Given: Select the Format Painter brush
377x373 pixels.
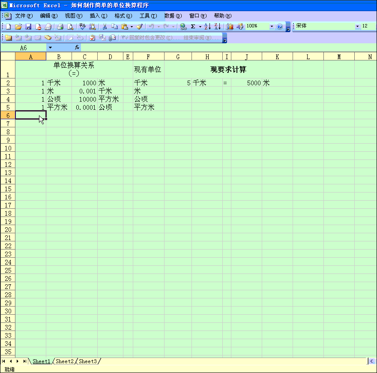Looking at the screenshot, I should (139, 27).
